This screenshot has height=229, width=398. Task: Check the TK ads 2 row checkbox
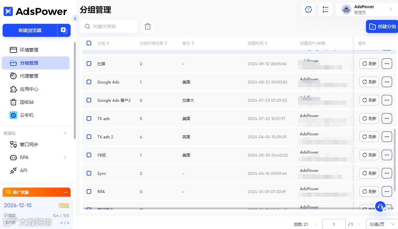(x=89, y=137)
